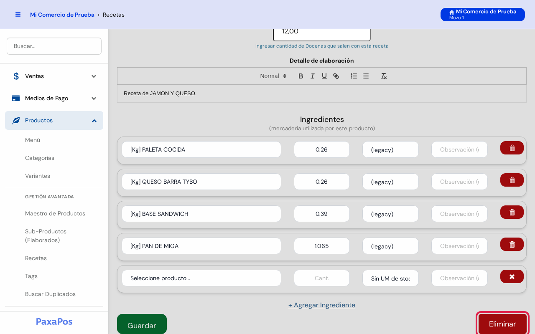Clear text formatting icon
535x334 pixels.
pos(384,76)
